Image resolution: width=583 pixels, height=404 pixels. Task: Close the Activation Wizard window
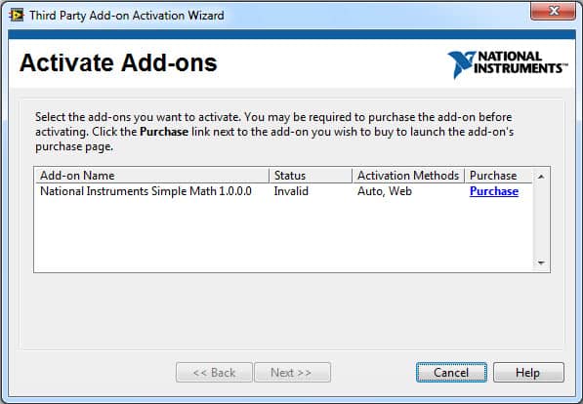(553, 11)
